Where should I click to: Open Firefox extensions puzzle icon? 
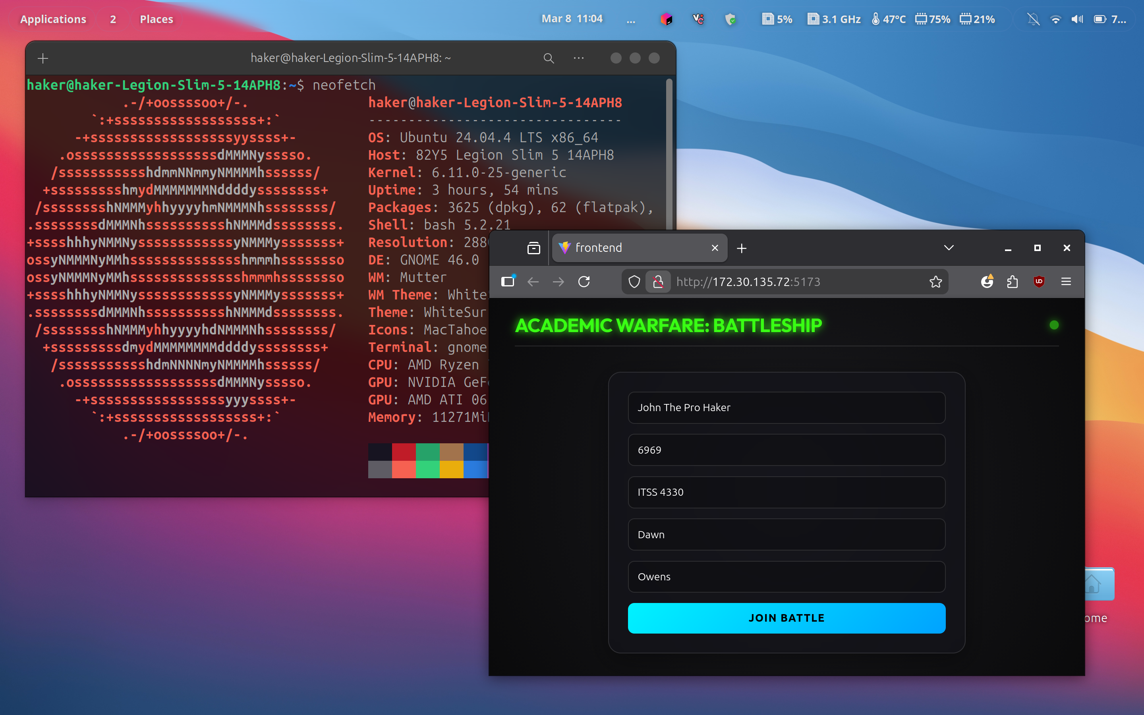tap(1012, 282)
